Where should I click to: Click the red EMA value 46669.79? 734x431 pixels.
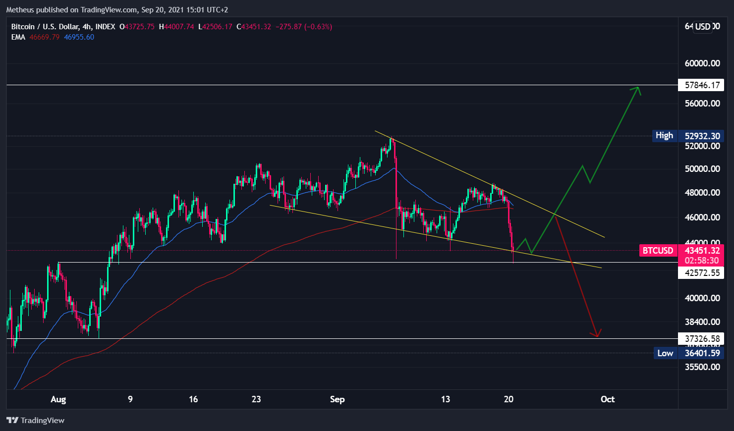(x=44, y=37)
